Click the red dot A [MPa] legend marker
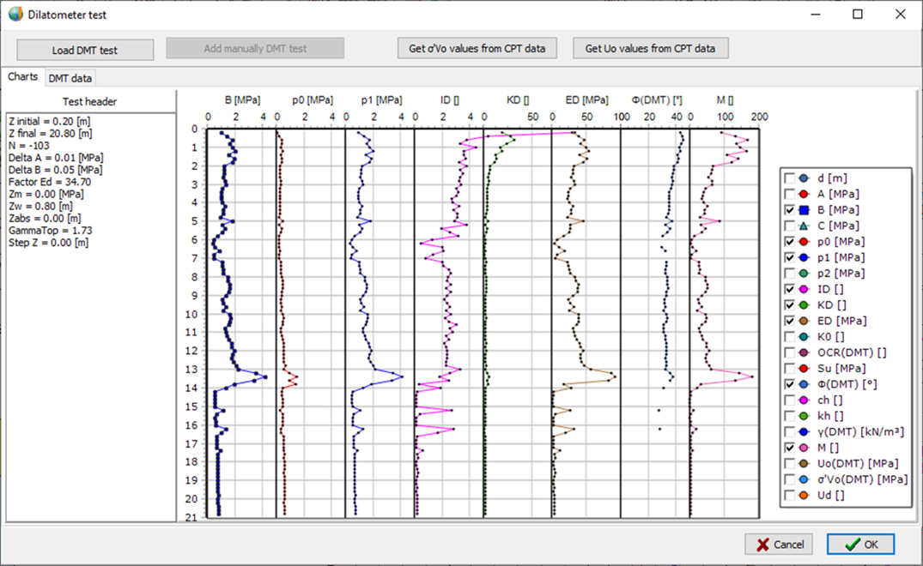The image size is (923, 566). pyautogui.click(x=805, y=194)
